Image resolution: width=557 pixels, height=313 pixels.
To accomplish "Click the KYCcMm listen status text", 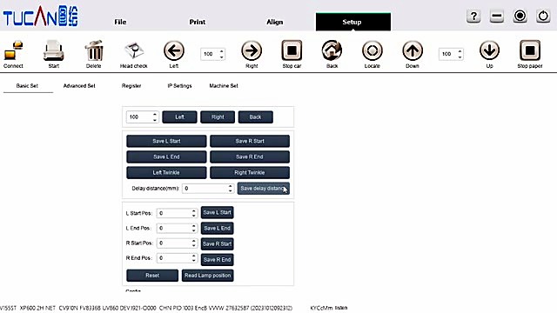I will (x=329, y=308).
